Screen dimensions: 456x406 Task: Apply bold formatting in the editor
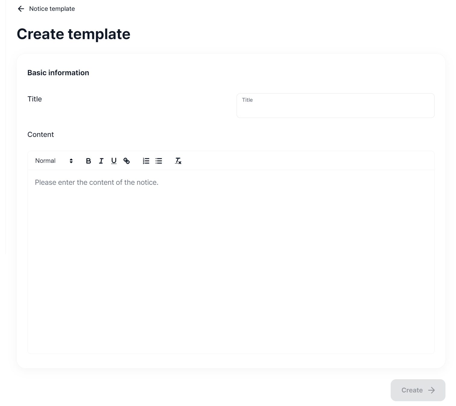(x=88, y=161)
